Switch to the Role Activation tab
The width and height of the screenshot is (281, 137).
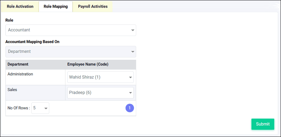tap(20, 6)
